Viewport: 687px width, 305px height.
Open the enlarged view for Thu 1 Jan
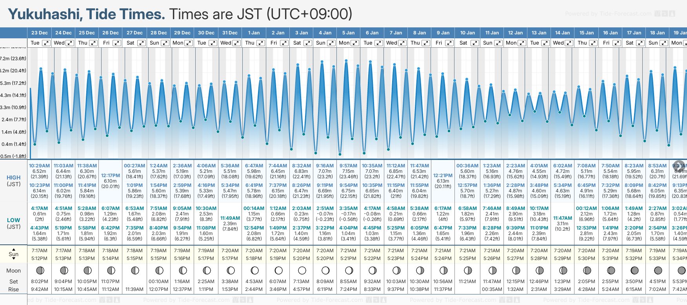[260, 43]
